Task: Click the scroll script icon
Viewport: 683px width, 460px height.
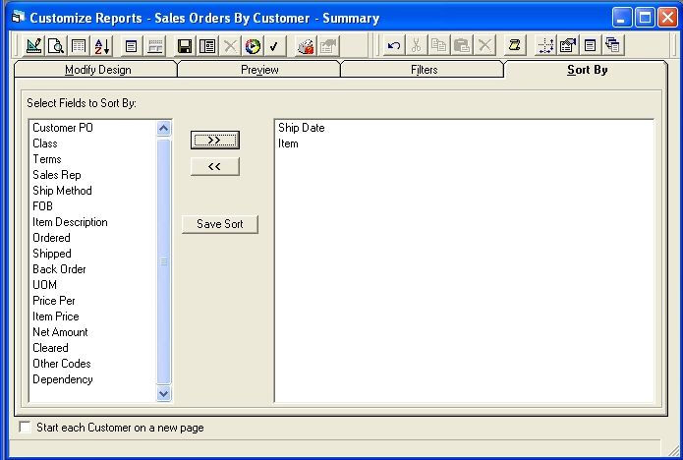Action: (x=514, y=45)
